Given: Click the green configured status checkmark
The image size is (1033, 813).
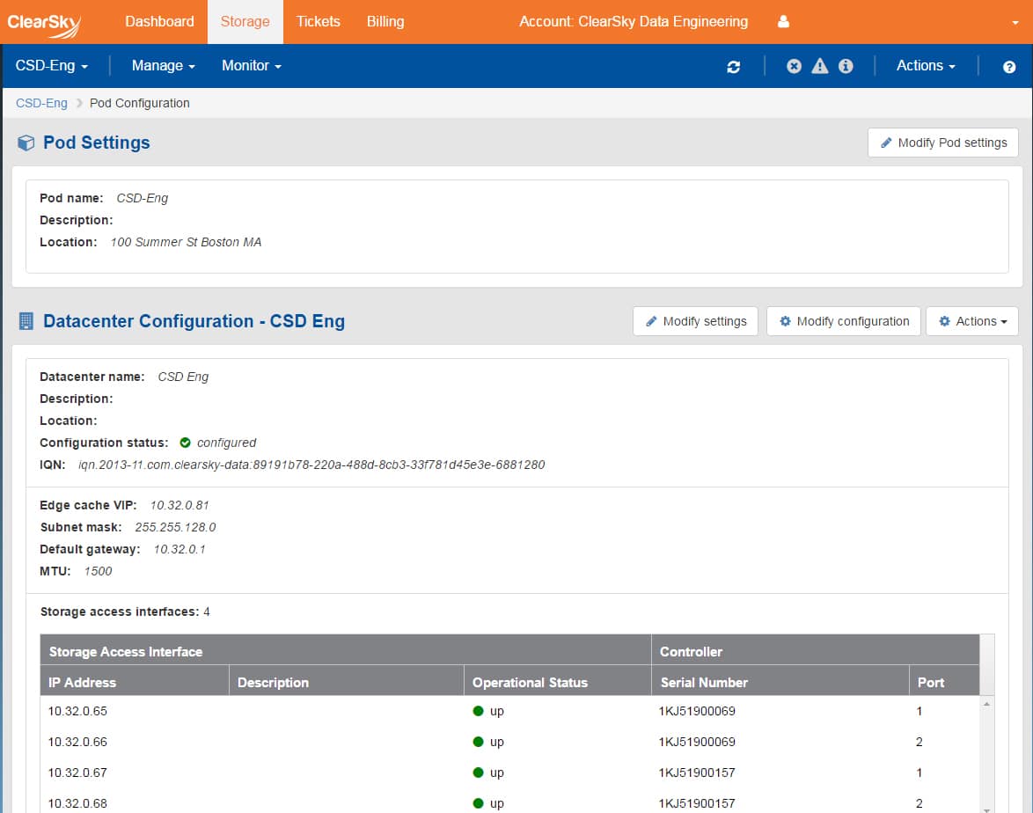Looking at the screenshot, I should [x=185, y=443].
